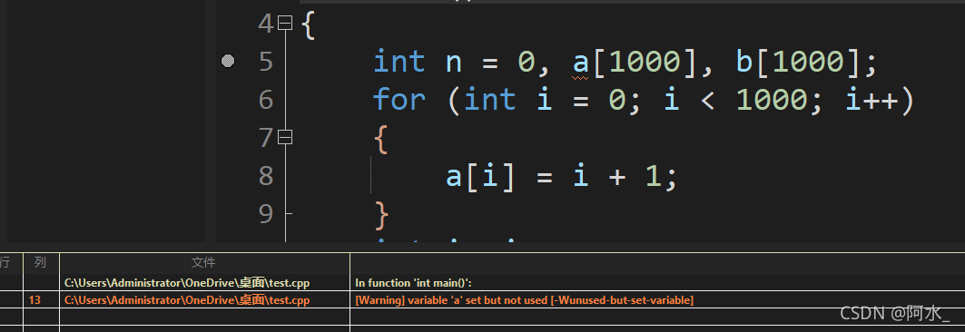
Task: Click test.cpp path in the warning row
Action: (187, 300)
